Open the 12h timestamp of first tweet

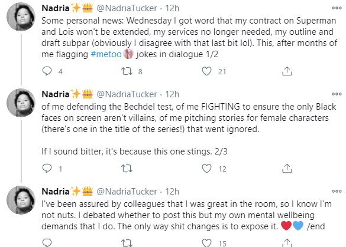tap(172, 8)
